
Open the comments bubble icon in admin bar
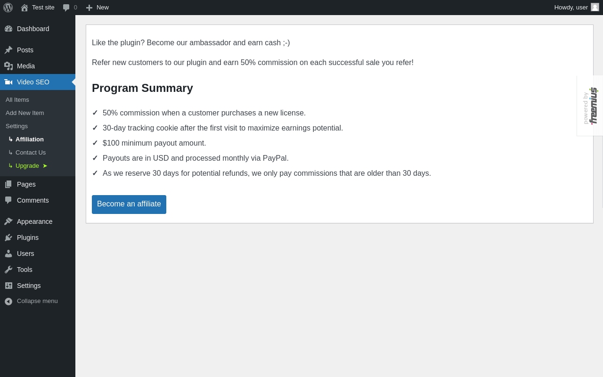pos(66,8)
